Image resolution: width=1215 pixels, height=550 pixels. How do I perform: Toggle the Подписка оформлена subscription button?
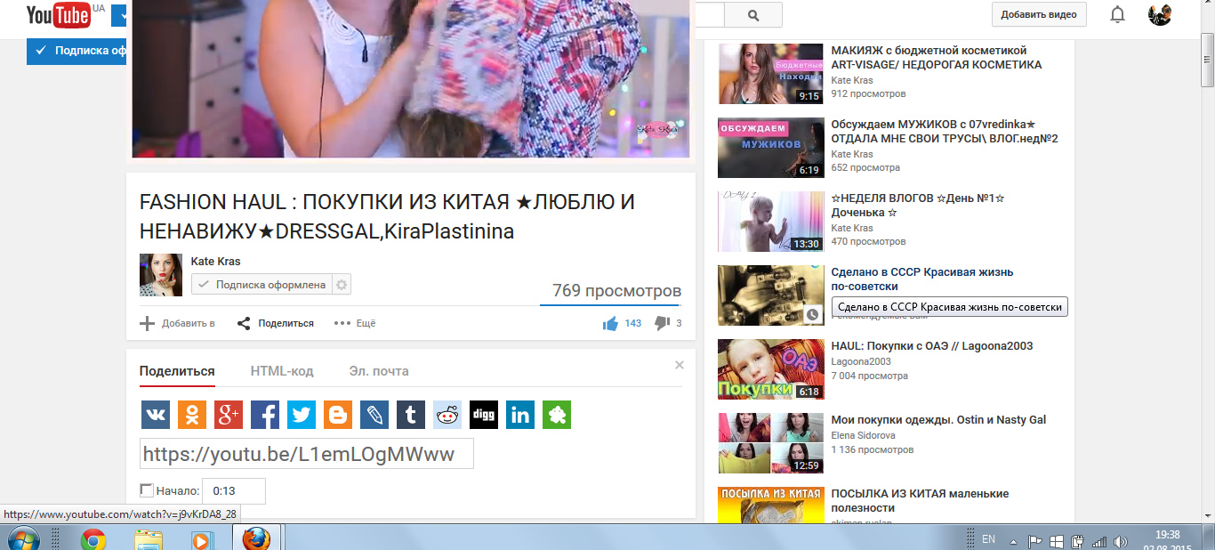(262, 285)
